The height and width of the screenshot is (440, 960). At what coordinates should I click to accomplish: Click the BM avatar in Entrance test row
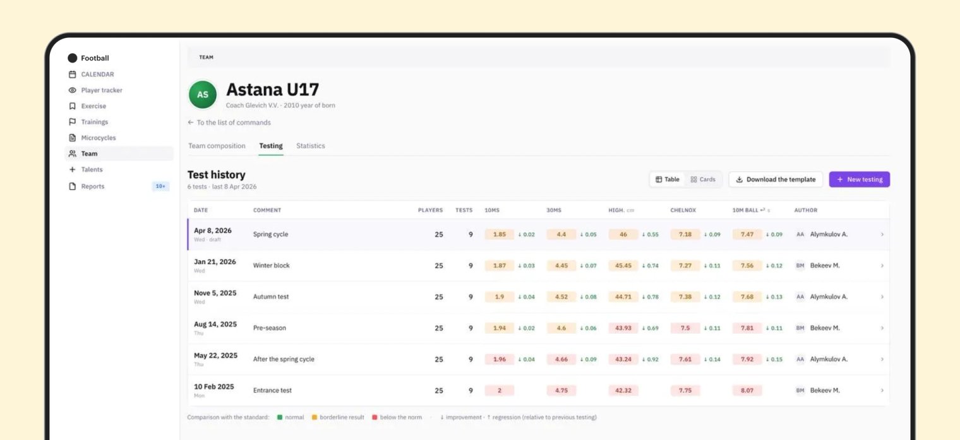pos(800,391)
